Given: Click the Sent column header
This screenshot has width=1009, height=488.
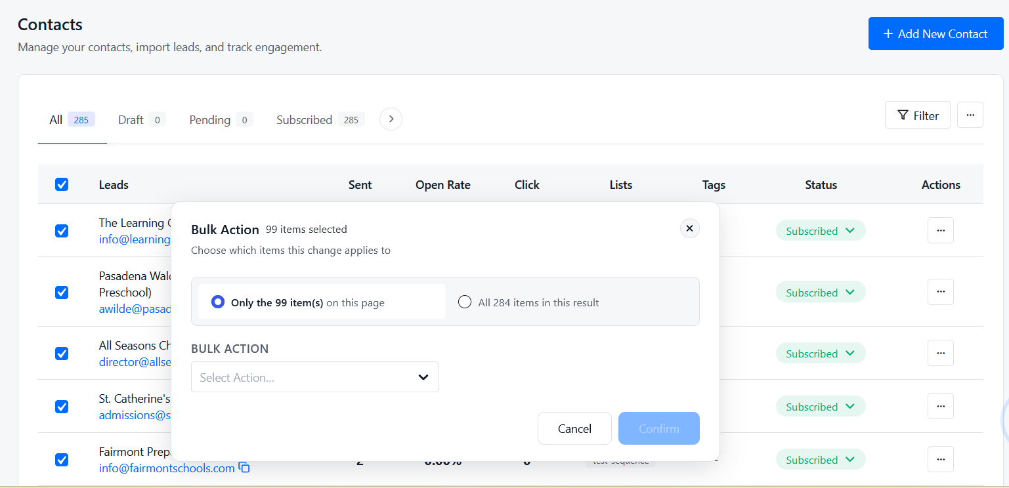Looking at the screenshot, I should (360, 184).
